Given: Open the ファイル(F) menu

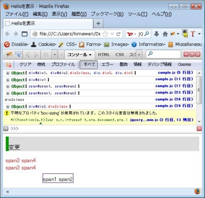Looking at the screenshot, I should click(x=17, y=14).
